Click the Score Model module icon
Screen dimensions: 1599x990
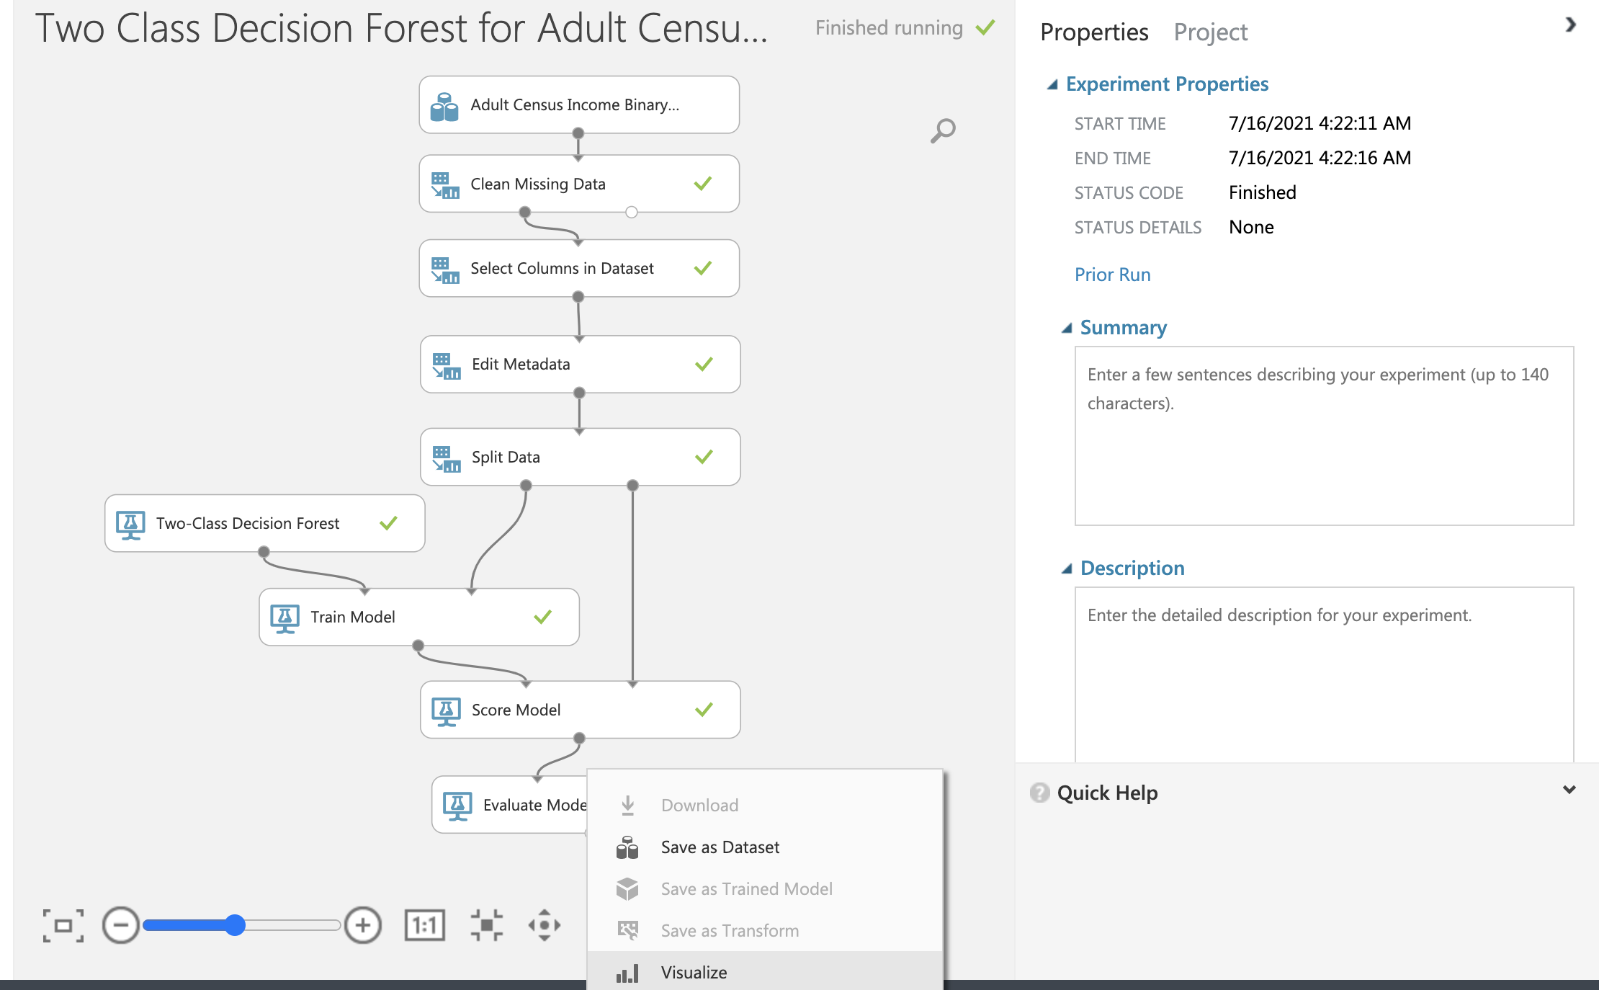(x=447, y=710)
